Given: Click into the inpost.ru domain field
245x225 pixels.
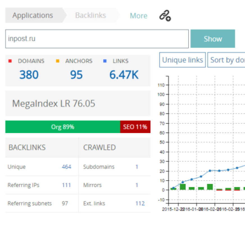Looking at the screenshot, I should point(97,39).
